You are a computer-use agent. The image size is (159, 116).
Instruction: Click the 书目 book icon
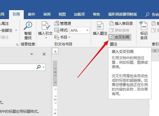pos(57,37)
